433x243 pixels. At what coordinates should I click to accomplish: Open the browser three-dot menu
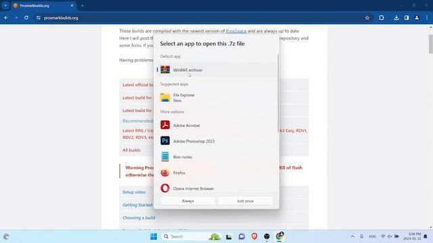(x=427, y=18)
